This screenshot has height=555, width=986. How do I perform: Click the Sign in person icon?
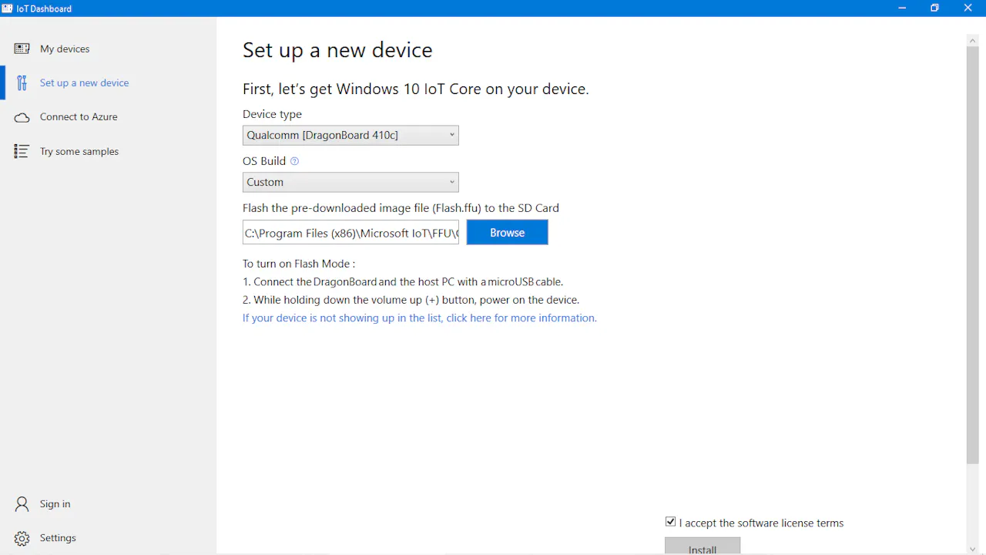tap(22, 504)
